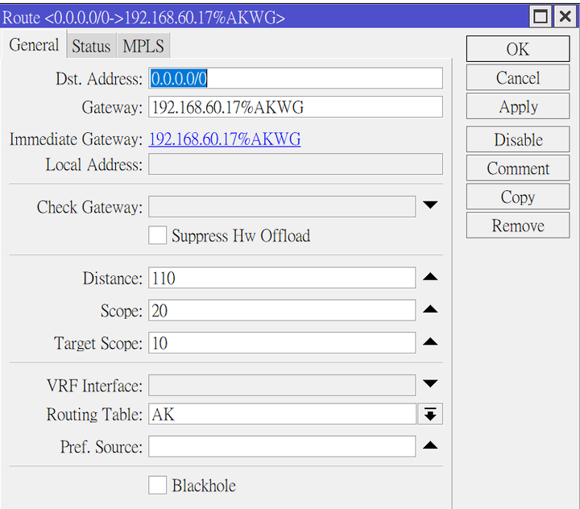Copy this route entry

click(518, 197)
